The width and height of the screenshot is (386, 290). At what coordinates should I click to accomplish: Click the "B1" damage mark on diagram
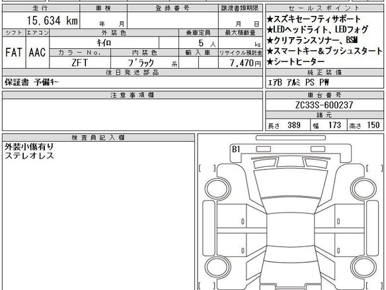[x=236, y=149]
